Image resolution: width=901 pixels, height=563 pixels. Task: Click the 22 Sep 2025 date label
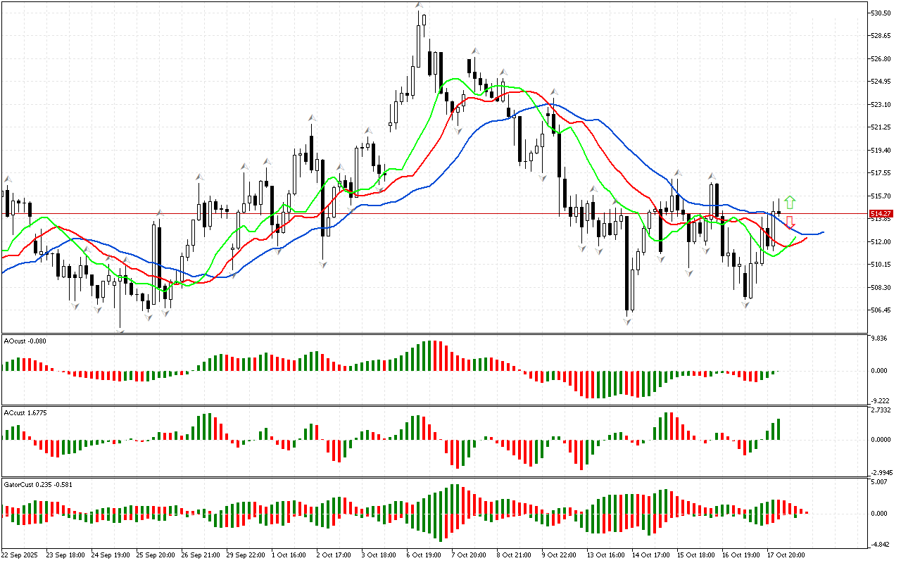[x=23, y=555]
